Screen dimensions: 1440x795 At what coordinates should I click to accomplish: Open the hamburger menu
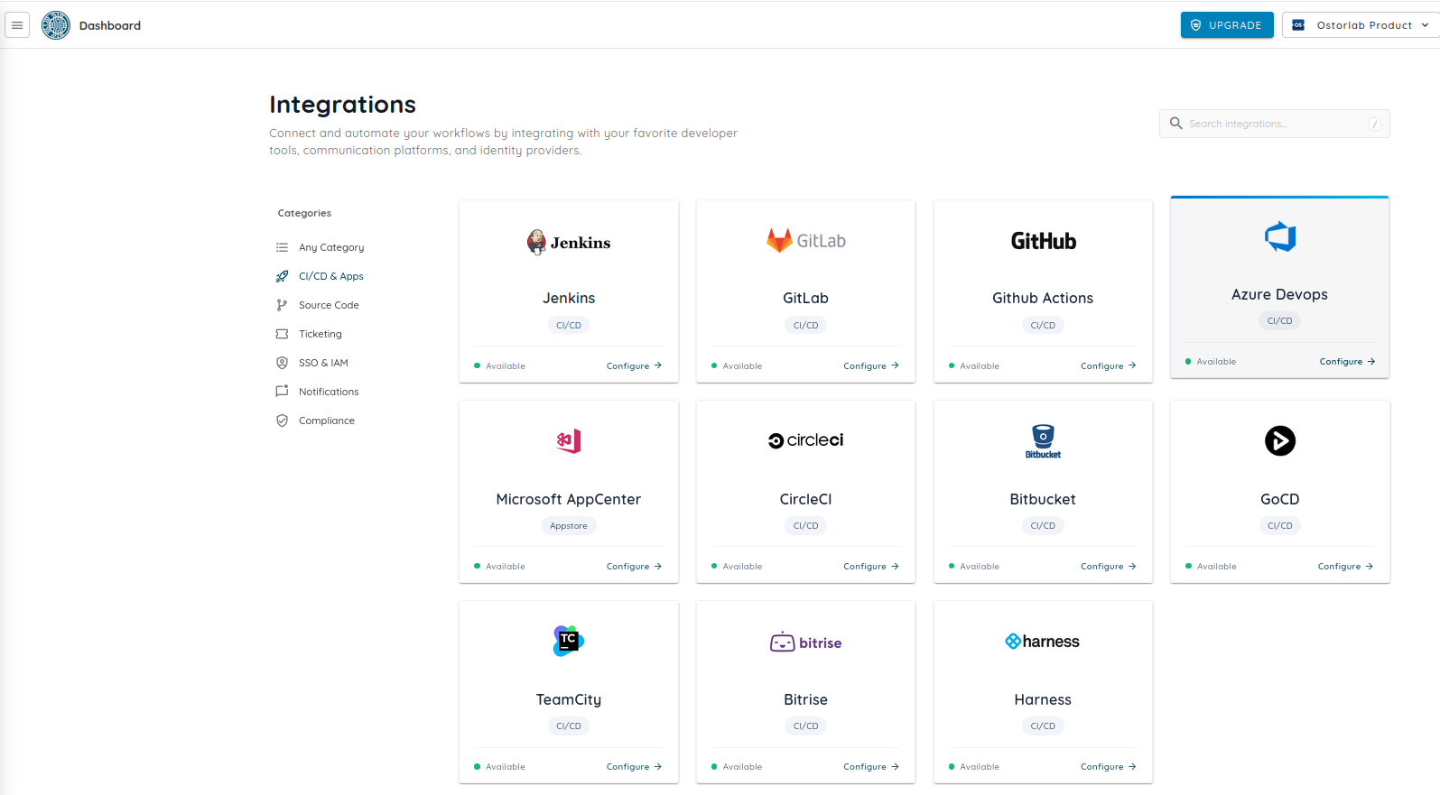point(17,25)
